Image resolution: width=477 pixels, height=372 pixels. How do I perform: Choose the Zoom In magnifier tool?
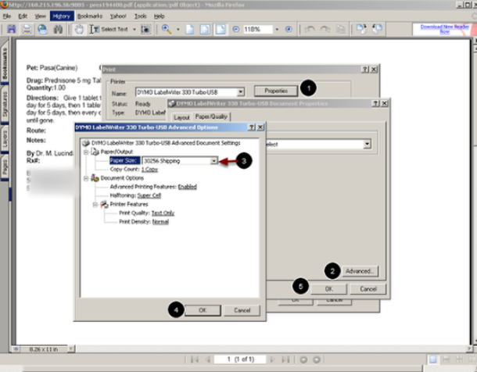pos(167,29)
